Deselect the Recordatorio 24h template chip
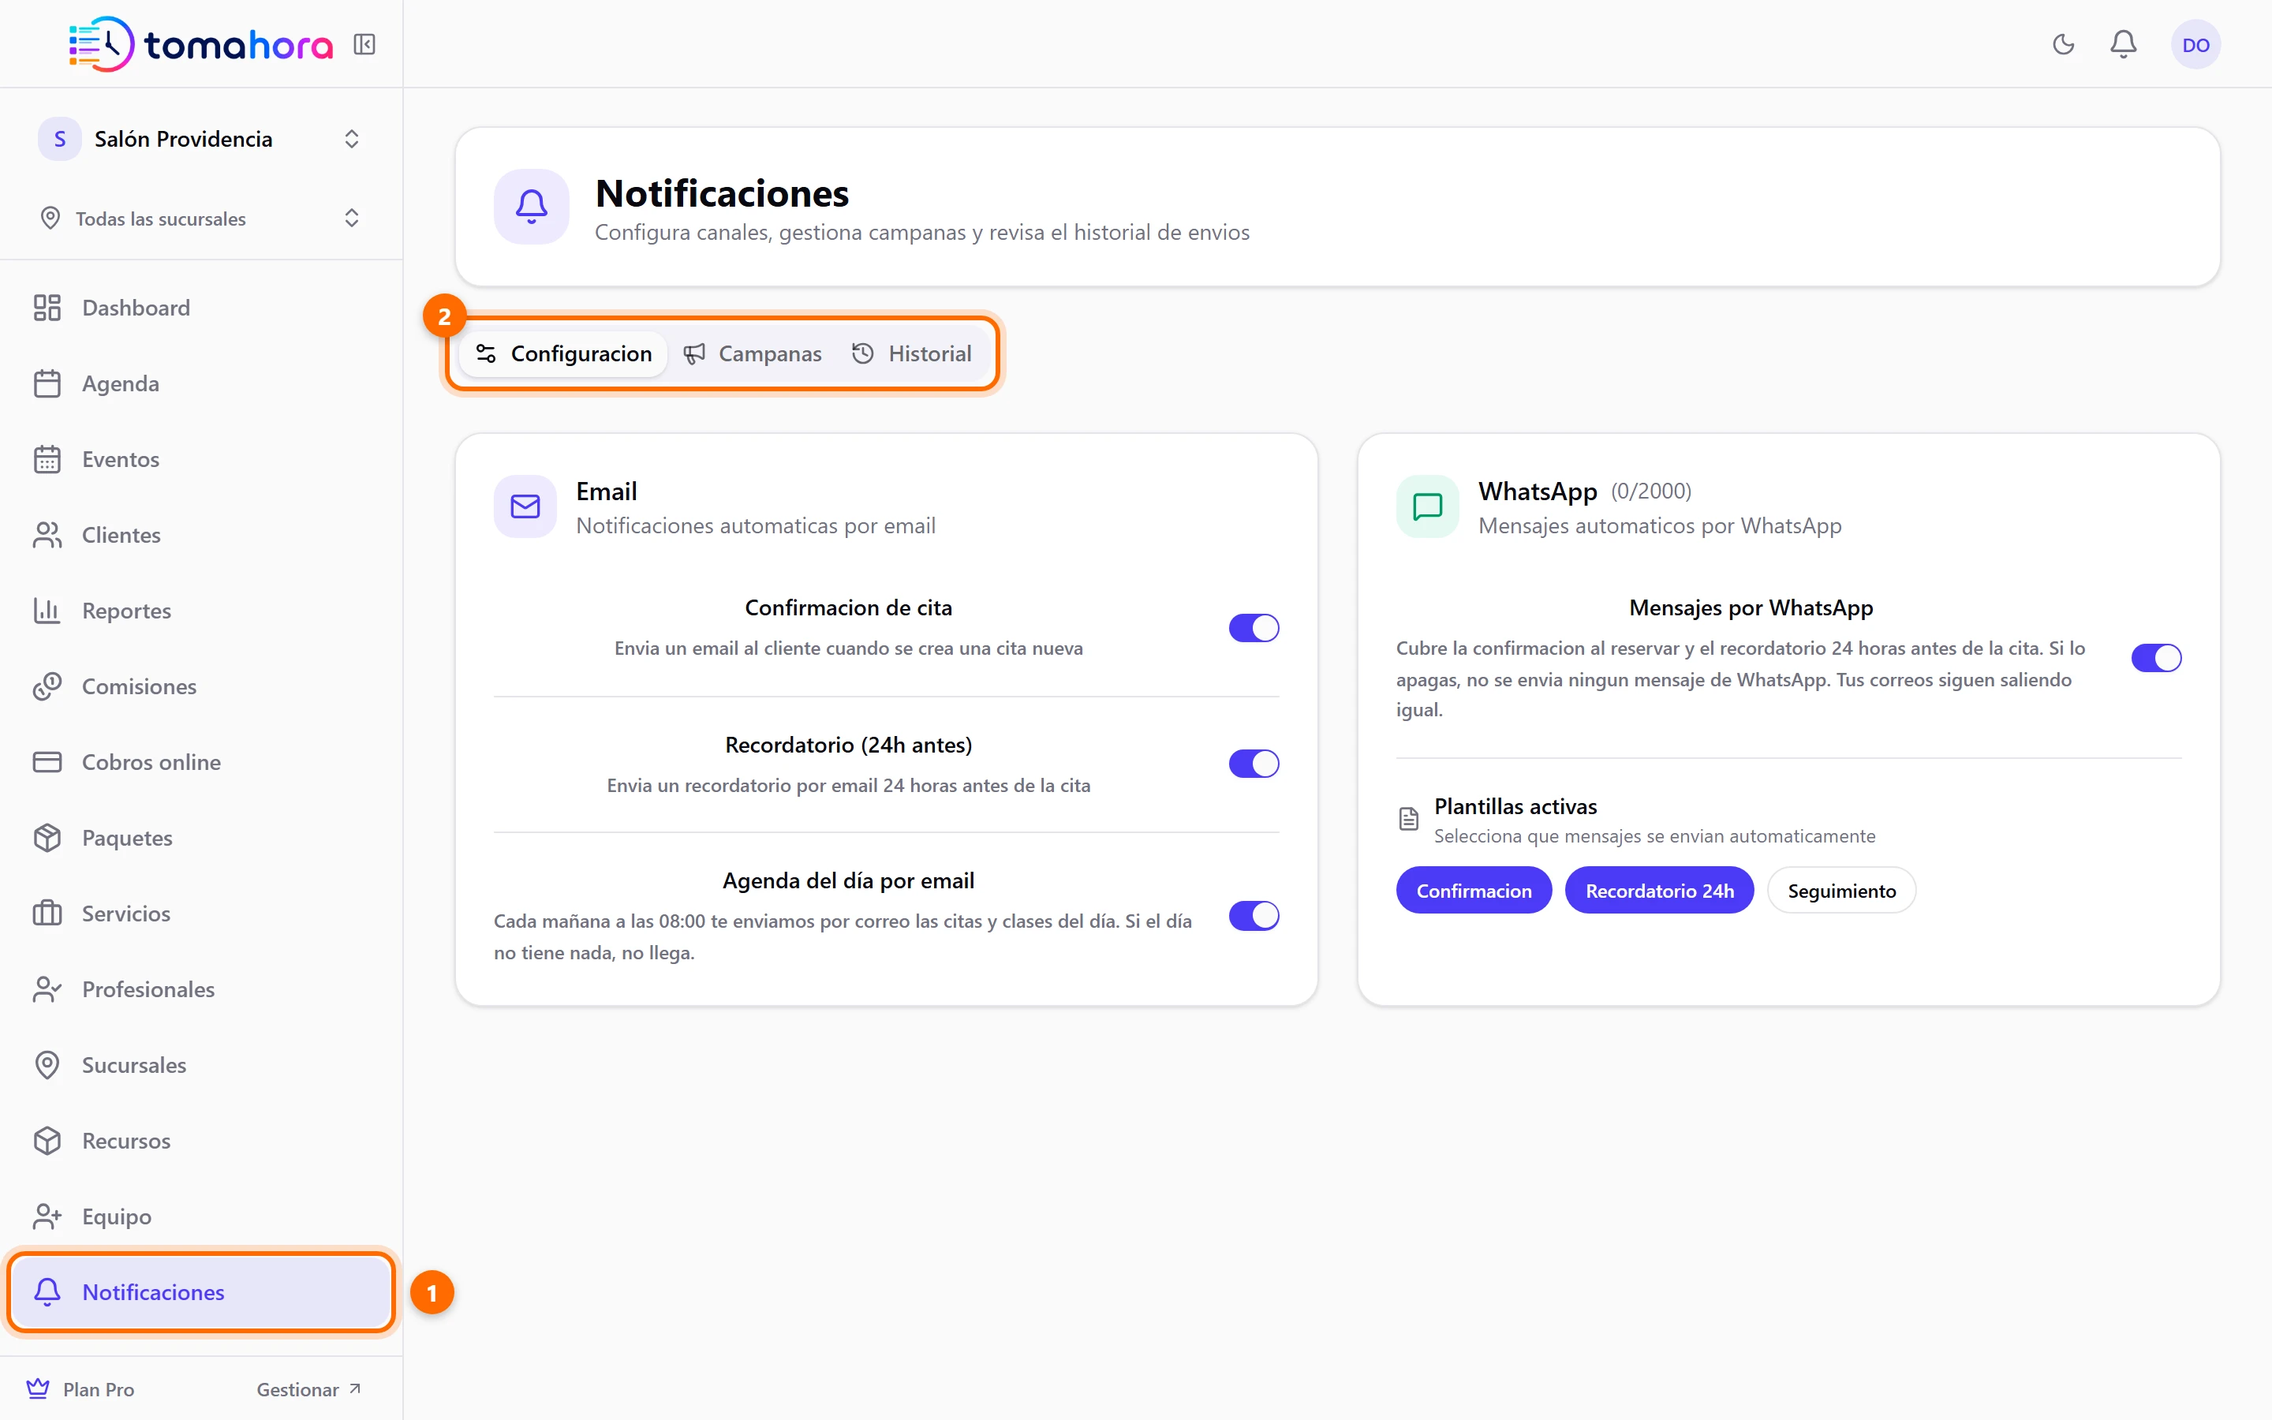 (1659, 891)
